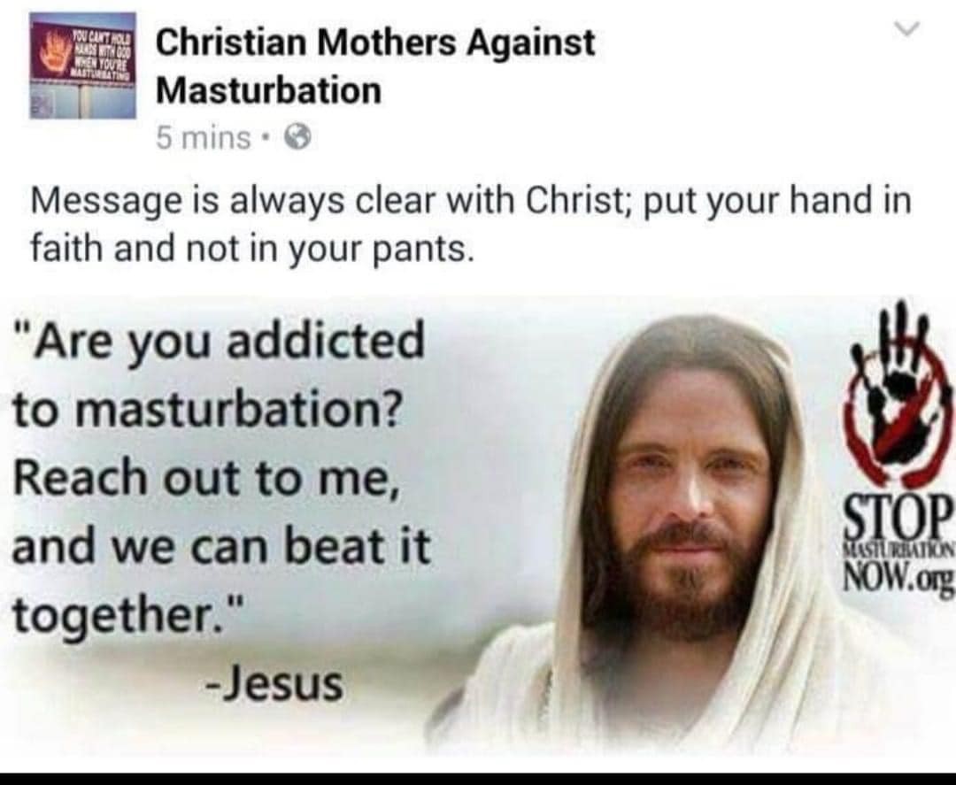Screen dimensions: 956x785
Task: Click the quote line "Are you addicted"
Action: pos(220,342)
